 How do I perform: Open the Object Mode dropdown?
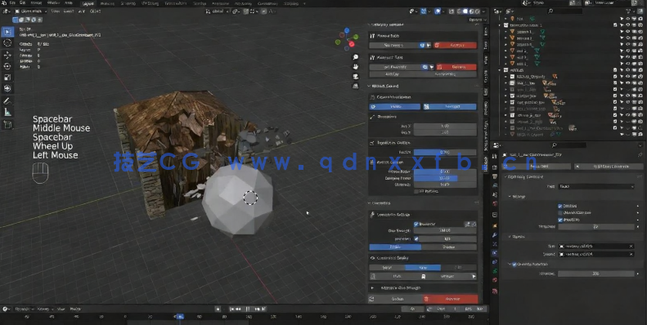tap(31, 11)
